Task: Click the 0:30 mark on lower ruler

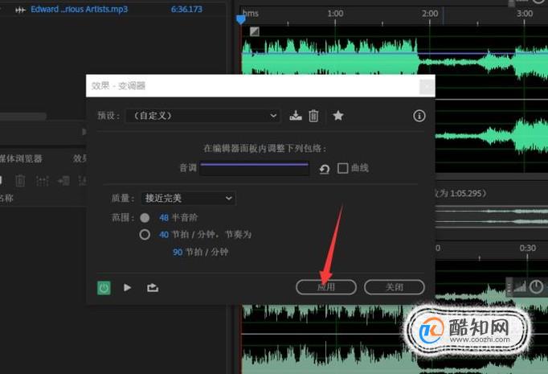Action: tap(527, 248)
